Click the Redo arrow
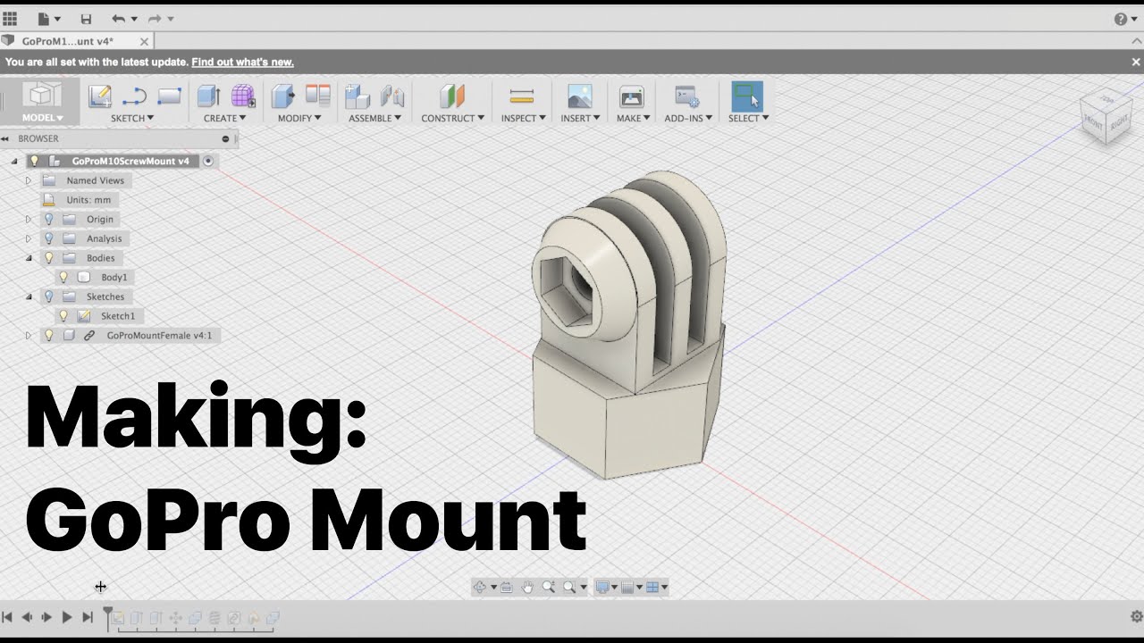Viewport: 1144px width, 643px height. point(155,19)
